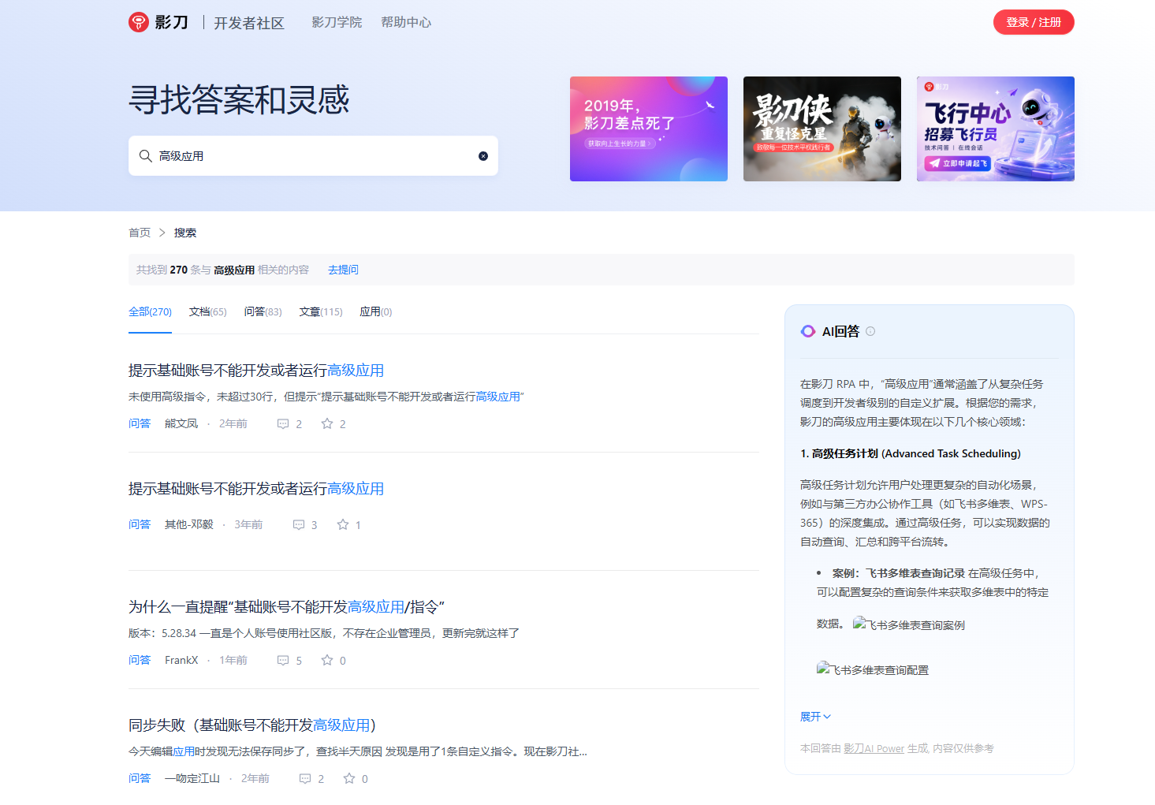Open the 飞行中心 招募飞行员 banner
This screenshot has width=1155, height=805.
click(x=996, y=129)
